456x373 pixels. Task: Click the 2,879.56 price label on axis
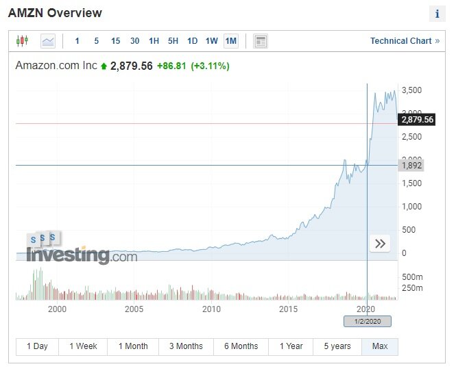(417, 120)
